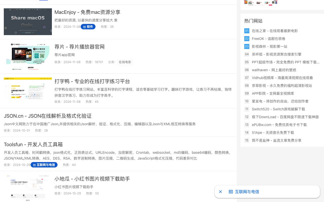Open 奈菲影视 - 永久免费的福利超清影视站
This screenshot has height=202, width=324.
tap(282, 86)
